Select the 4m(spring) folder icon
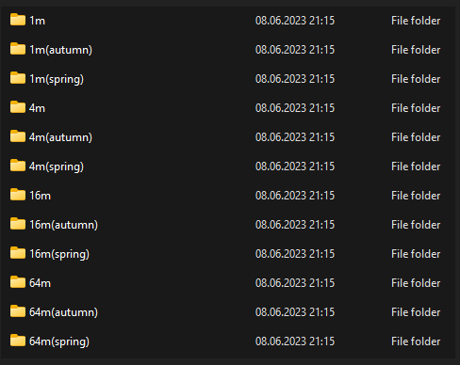460x365 pixels. tap(18, 166)
